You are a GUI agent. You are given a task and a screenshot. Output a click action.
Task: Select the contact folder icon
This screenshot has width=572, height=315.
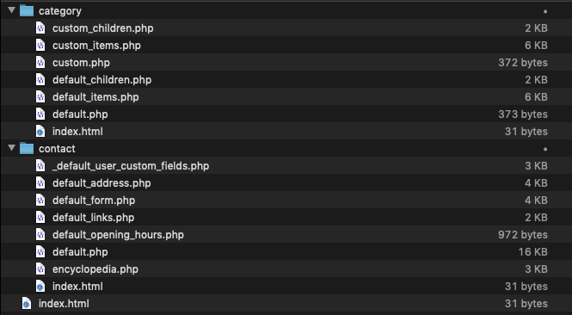point(27,148)
